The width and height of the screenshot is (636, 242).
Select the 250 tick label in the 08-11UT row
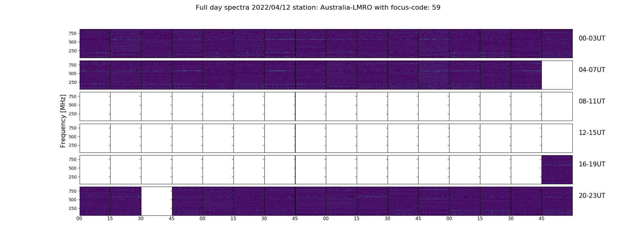(73, 114)
